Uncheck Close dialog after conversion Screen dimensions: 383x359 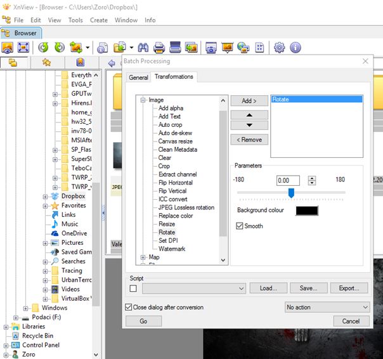[x=129, y=307]
